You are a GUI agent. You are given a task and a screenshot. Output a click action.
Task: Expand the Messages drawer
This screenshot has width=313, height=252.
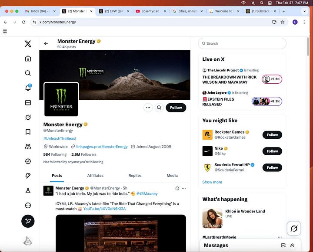coord(292,245)
